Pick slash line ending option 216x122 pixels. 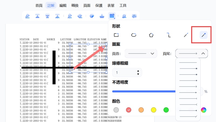point(188,117)
